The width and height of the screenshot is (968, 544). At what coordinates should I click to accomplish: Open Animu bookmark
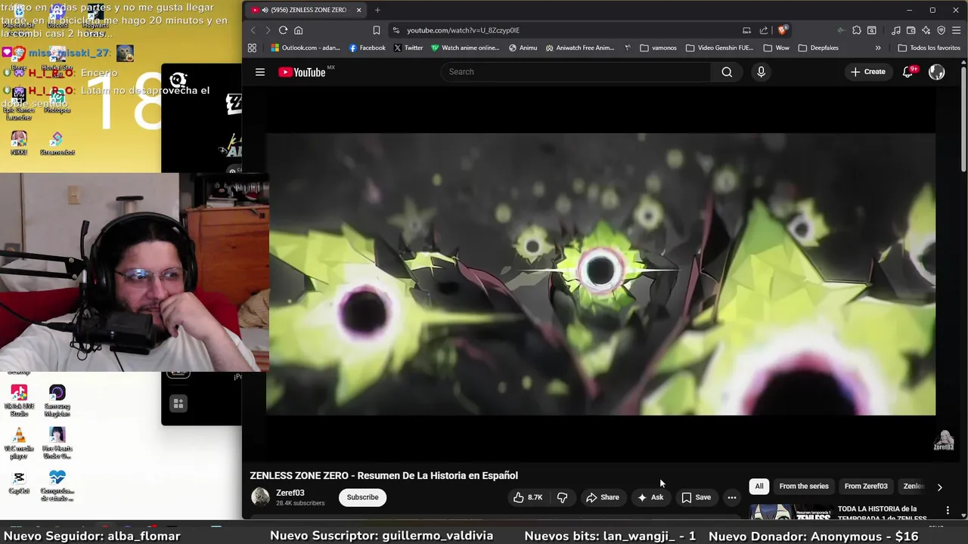click(523, 48)
